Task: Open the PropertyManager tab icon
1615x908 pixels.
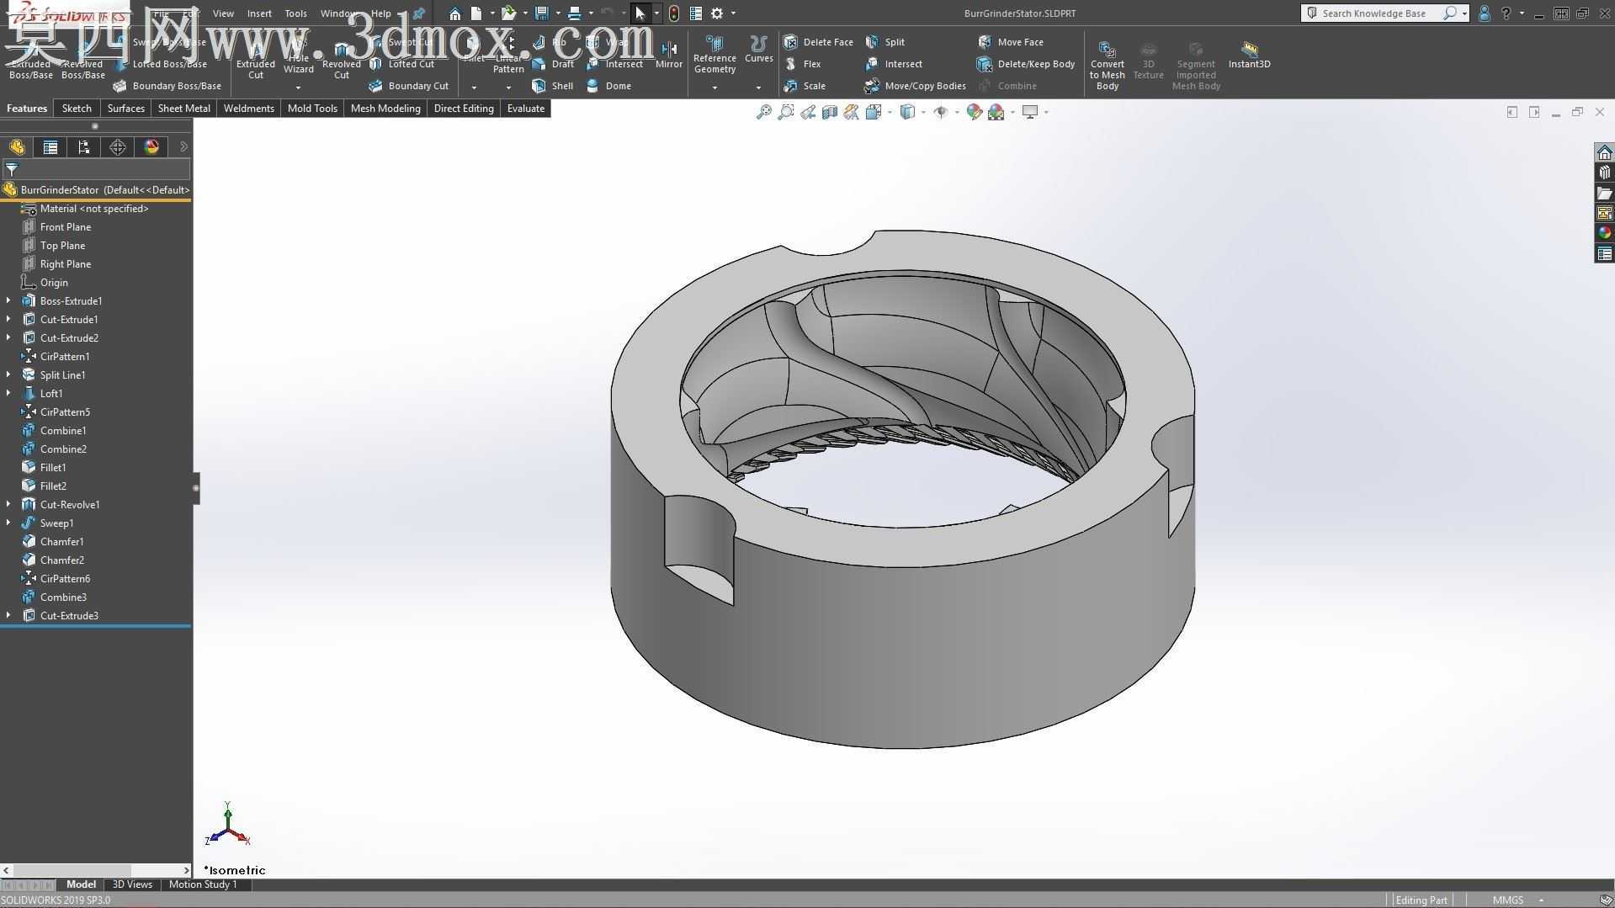Action: [x=50, y=147]
